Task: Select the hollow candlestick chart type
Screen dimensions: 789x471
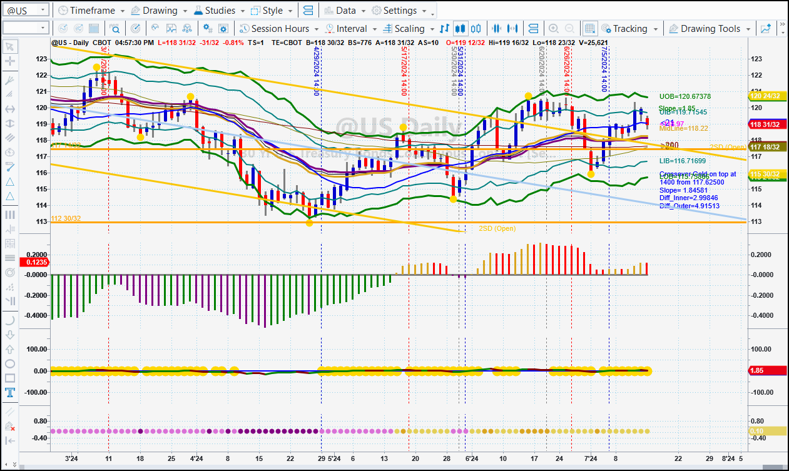Action: click(476, 28)
